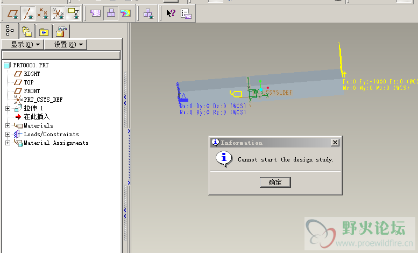418x253 pixels.
Task: Select the yellow material assignment tag icon
Action: coord(236,94)
